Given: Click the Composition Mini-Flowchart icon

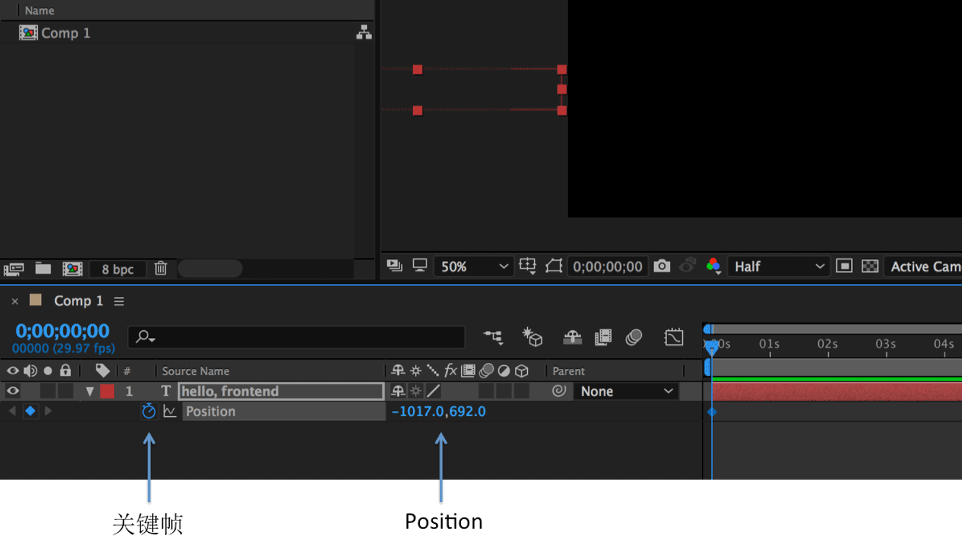Looking at the screenshot, I should (x=493, y=337).
